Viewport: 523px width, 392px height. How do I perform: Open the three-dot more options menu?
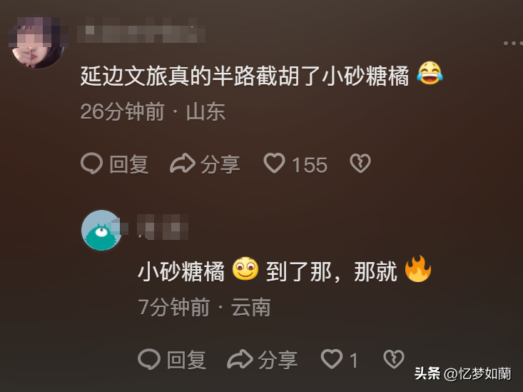point(513,43)
